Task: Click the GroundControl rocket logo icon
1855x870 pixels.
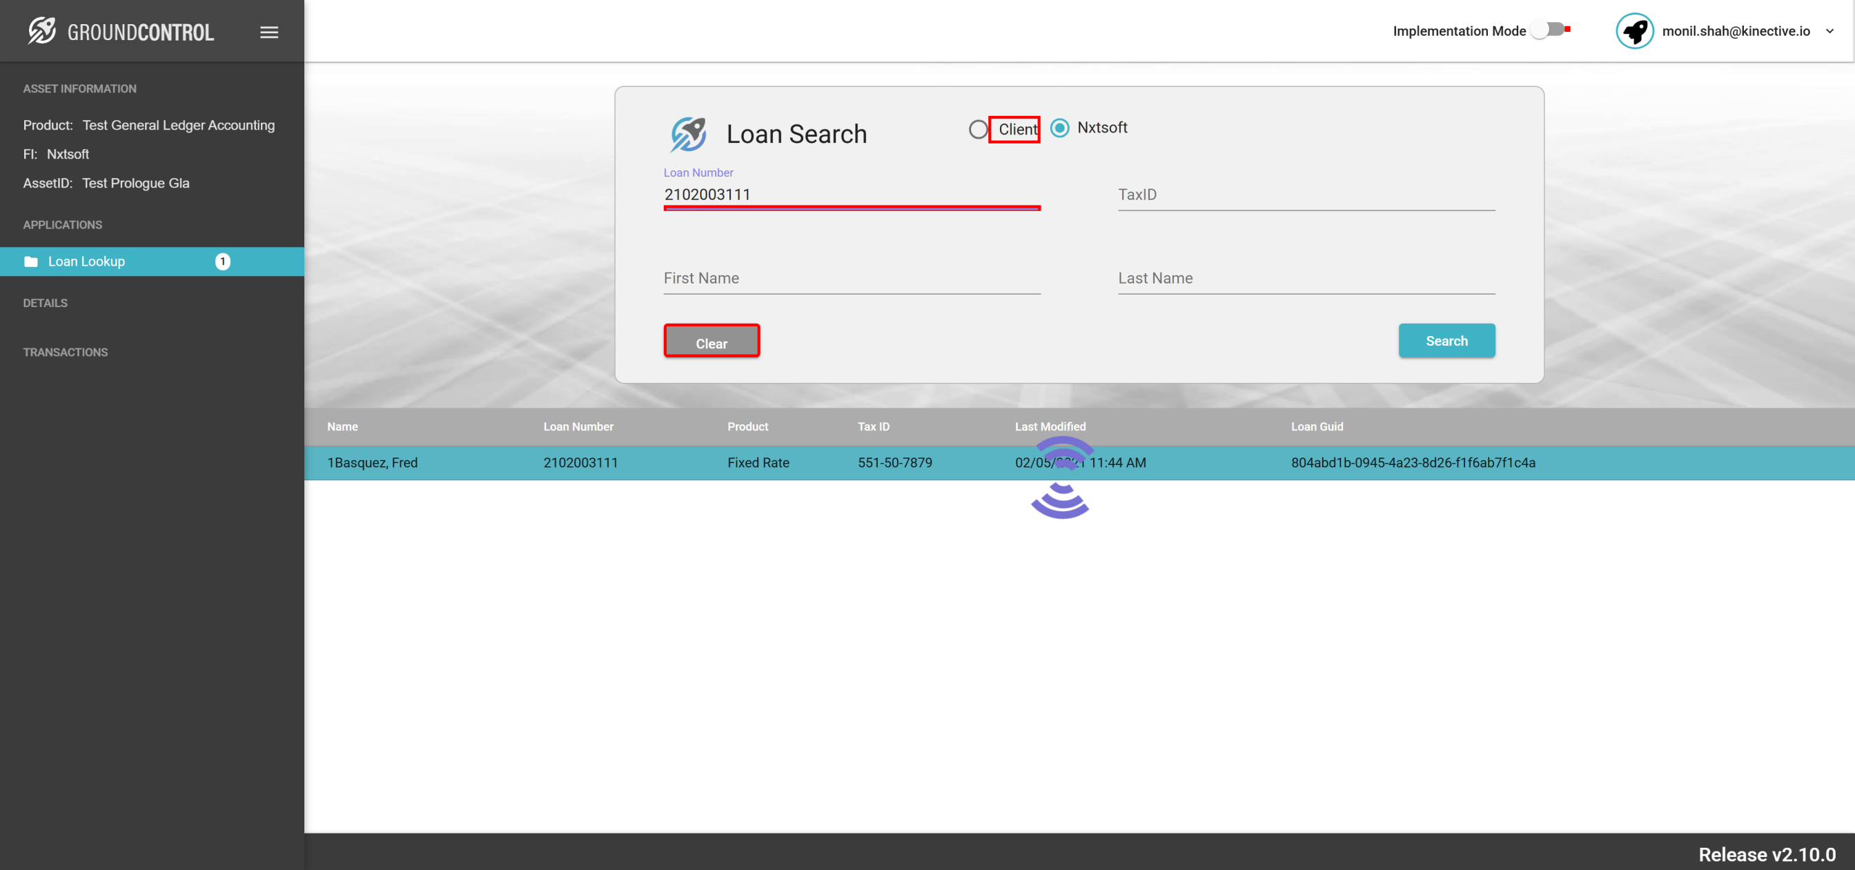Action: [42, 31]
